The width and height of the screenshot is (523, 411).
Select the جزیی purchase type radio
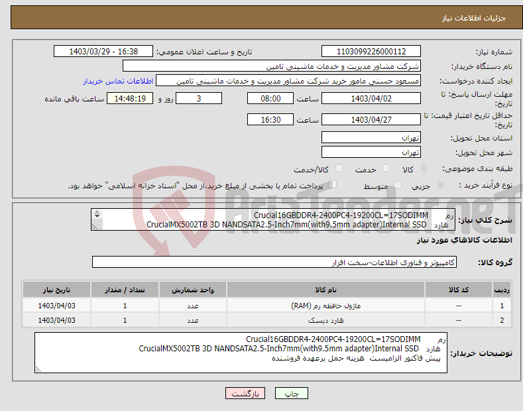tap(440, 185)
